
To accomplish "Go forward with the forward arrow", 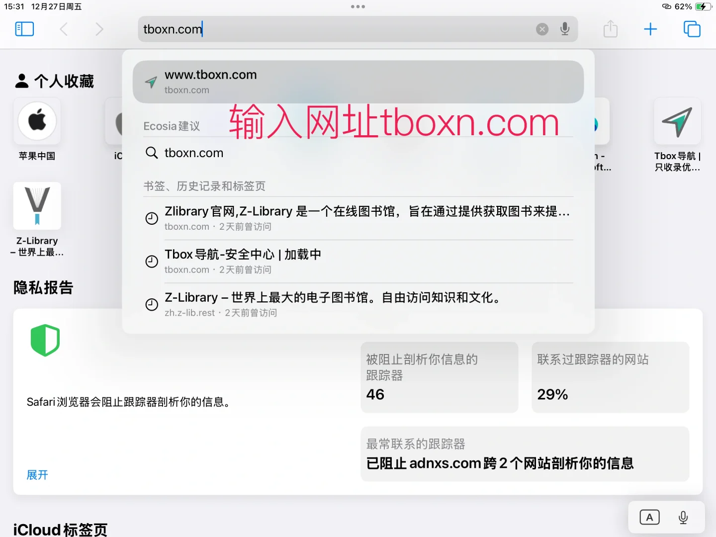I will (99, 29).
